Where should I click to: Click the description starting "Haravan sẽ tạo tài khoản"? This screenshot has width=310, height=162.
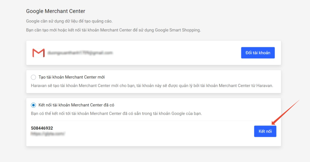point(152,86)
